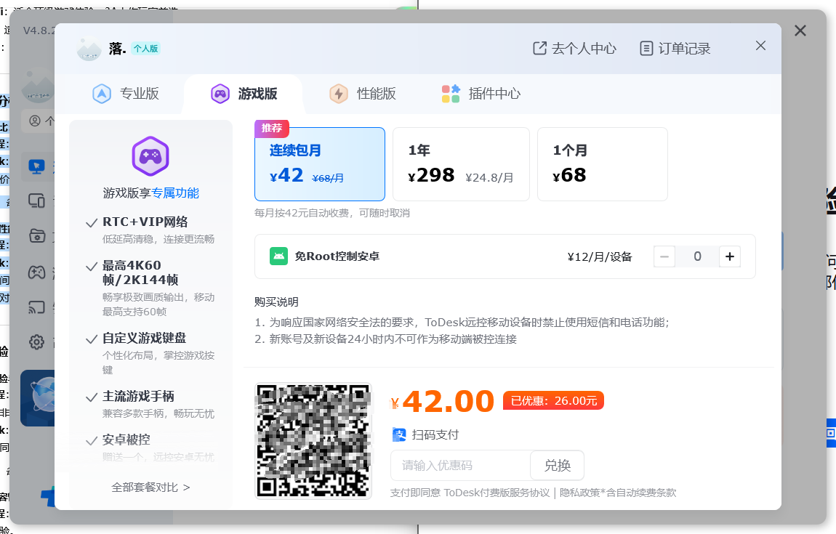Screen dimensions: 836x534
Task: Click the 游戏版 purple gamepad tab icon
Action: coord(220,94)
